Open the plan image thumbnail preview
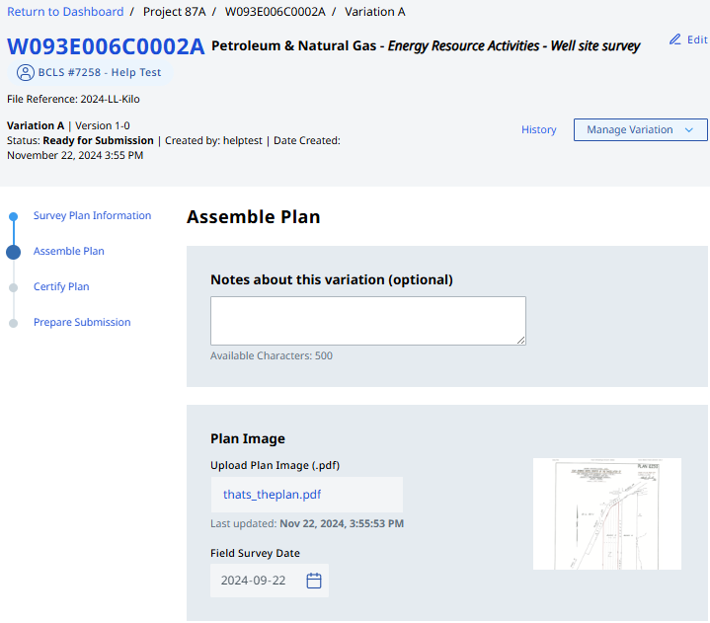Viewport: 710px width, 623px height. tap(606, 513)
